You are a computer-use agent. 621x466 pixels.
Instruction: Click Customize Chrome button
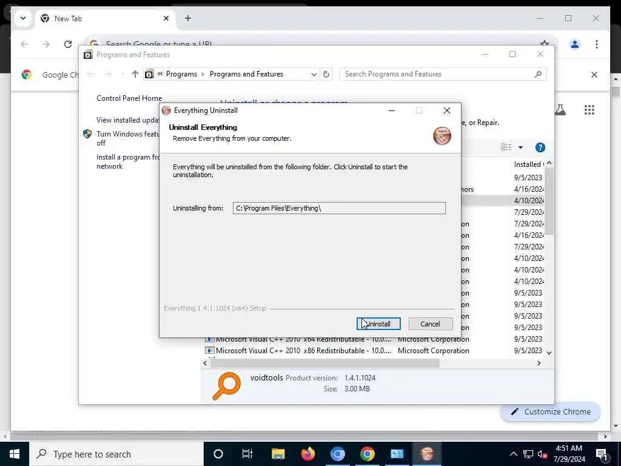pos(551,412)
